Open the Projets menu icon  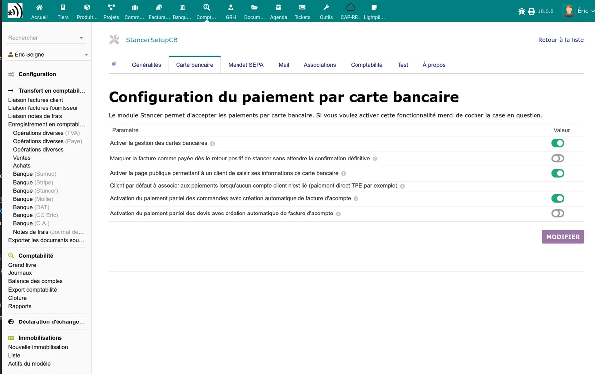(111, 7)
